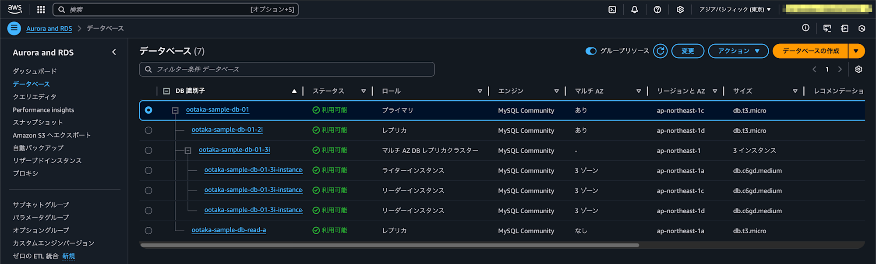Open the info panel icon
The width and height of the screenshot is (876, 264).
pos(805,28)
